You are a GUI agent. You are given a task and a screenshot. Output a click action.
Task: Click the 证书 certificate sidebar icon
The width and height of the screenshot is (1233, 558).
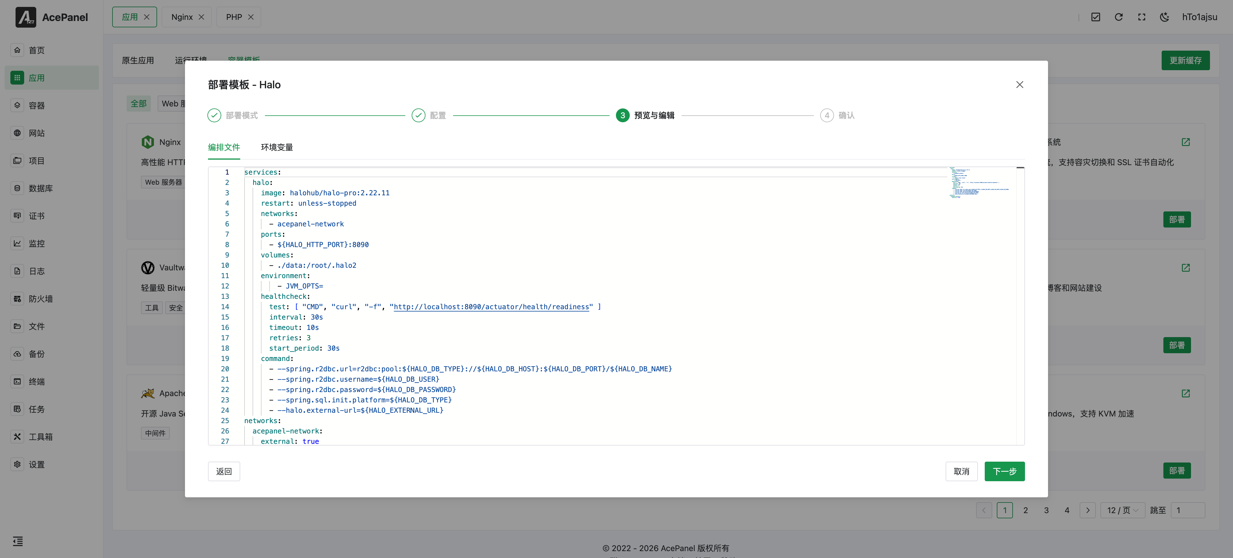(17, 216)
